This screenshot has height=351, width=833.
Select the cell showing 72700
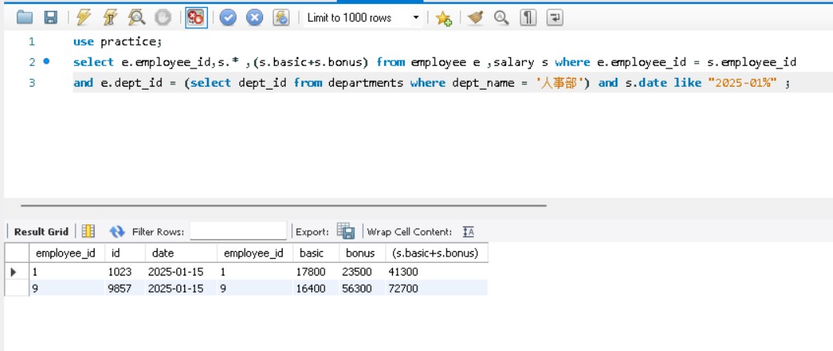[x=436, y=288]
